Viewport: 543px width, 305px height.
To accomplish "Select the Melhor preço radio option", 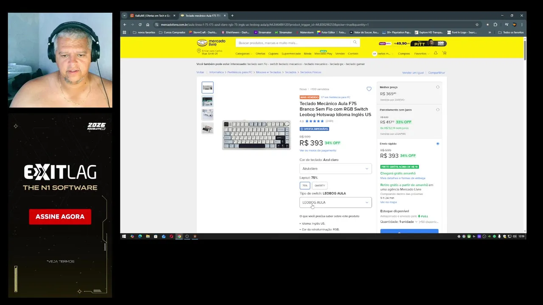I will click(438, 87).
